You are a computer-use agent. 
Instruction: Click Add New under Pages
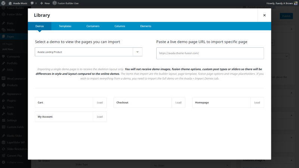tap(7, 49)
